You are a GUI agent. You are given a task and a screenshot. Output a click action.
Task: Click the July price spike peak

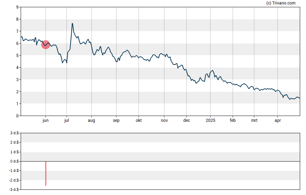pos(72,24)
